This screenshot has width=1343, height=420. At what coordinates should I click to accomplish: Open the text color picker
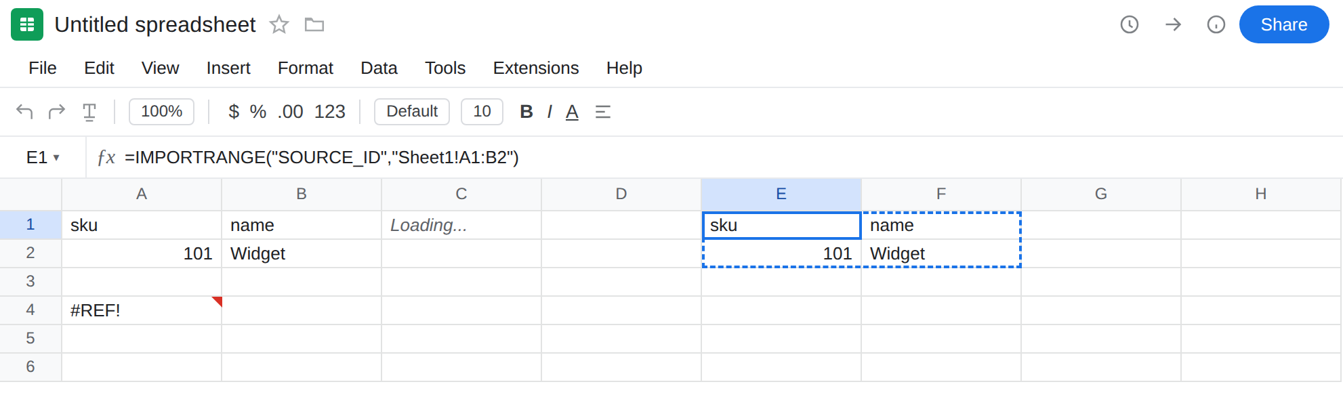pyautogui.click(x=572, y=112)
